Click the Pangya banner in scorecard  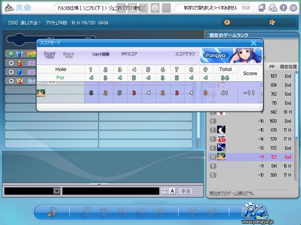[231, 55]
